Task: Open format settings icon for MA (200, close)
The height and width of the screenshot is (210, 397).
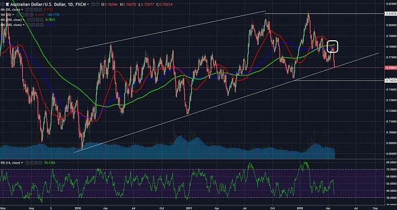Action: coord(33,20)
